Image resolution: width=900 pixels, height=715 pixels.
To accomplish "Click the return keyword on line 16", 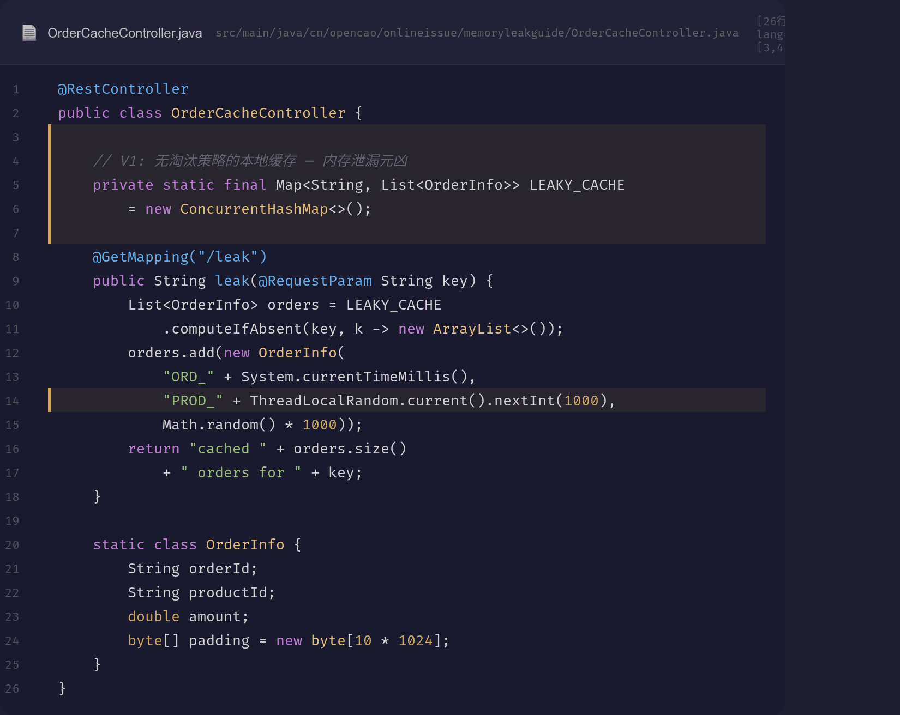I will coord(154,449).
